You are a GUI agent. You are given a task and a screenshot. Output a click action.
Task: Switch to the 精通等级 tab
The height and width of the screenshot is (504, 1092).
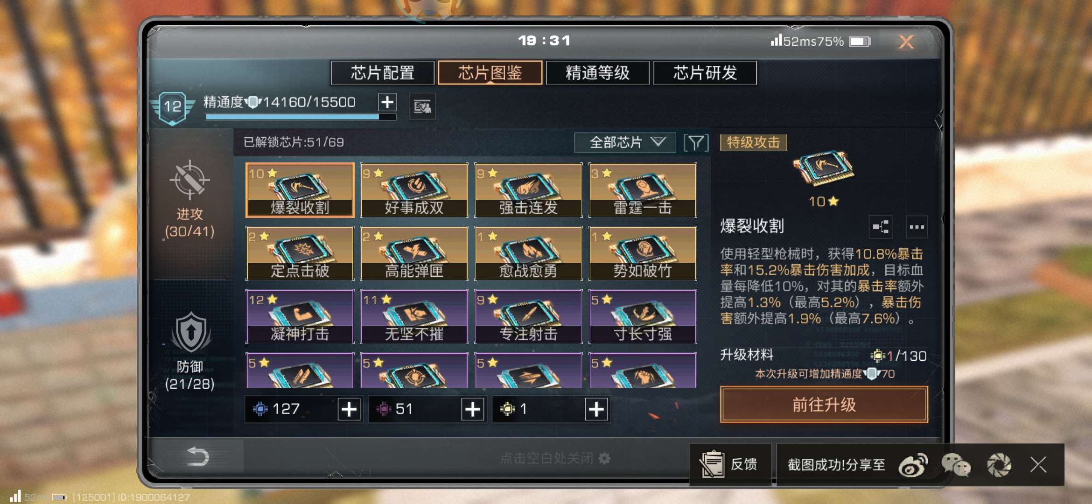597,73
